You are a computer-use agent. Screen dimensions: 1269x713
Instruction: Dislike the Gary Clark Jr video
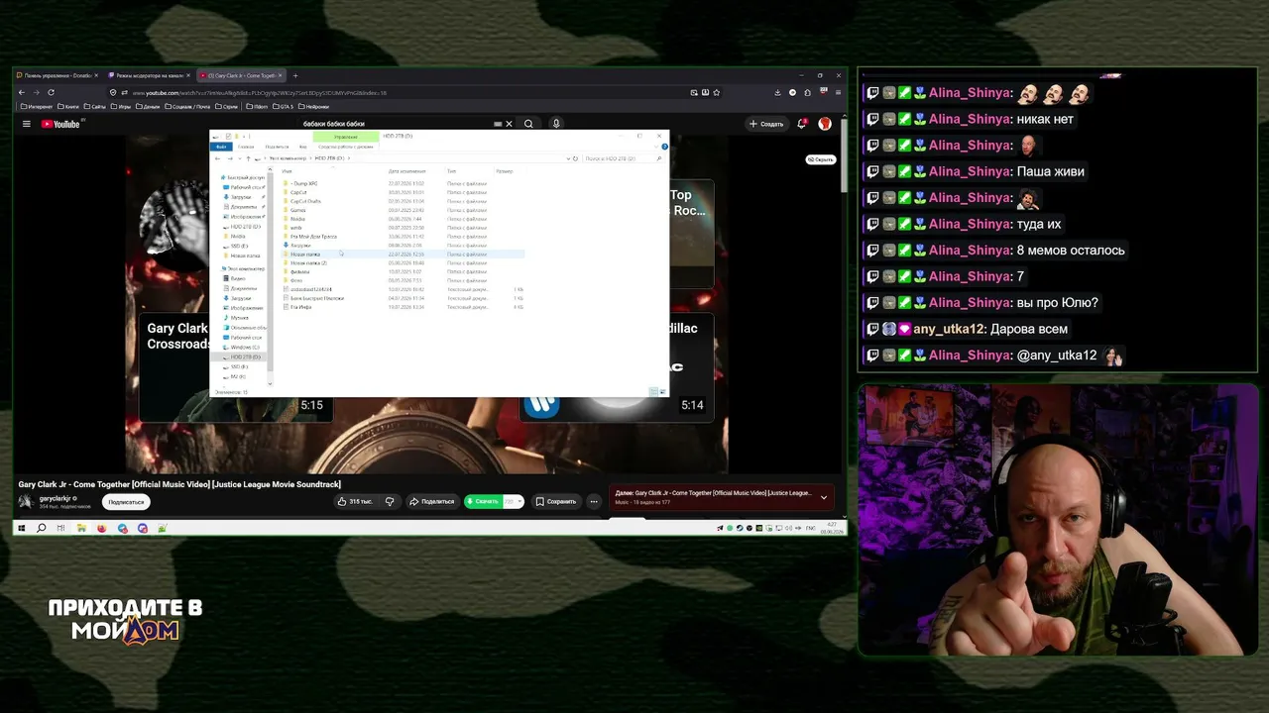[x=390, y=501]
